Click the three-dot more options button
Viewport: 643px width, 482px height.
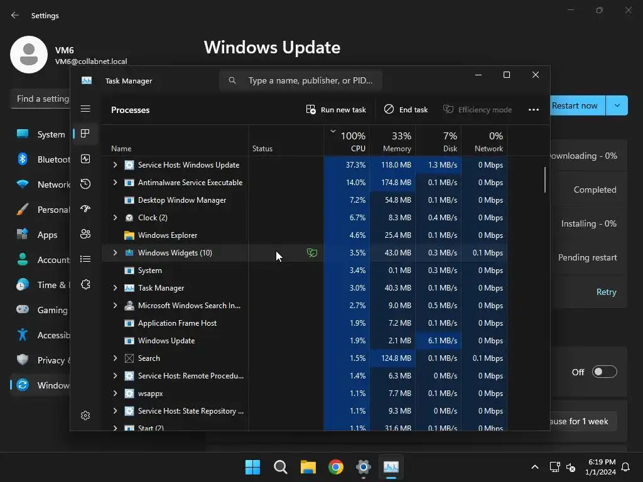(x=534, y=109)
